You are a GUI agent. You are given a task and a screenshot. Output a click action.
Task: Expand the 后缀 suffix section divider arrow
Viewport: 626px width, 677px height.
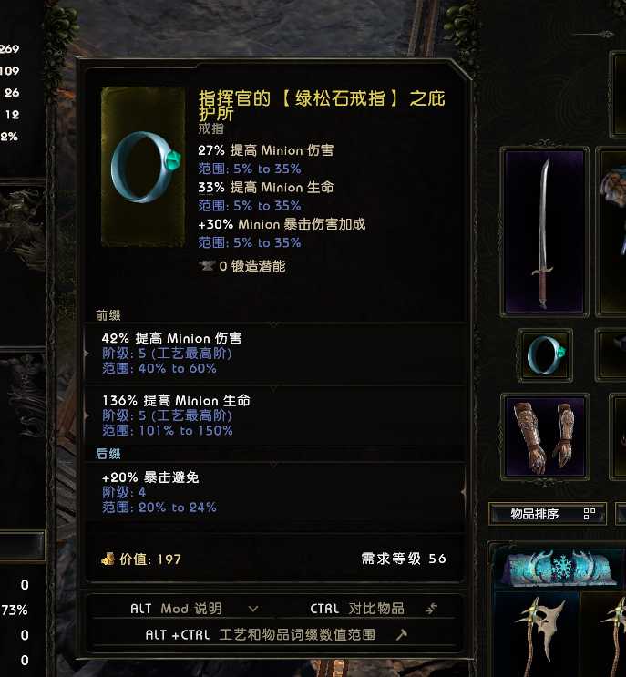point(273,464)
